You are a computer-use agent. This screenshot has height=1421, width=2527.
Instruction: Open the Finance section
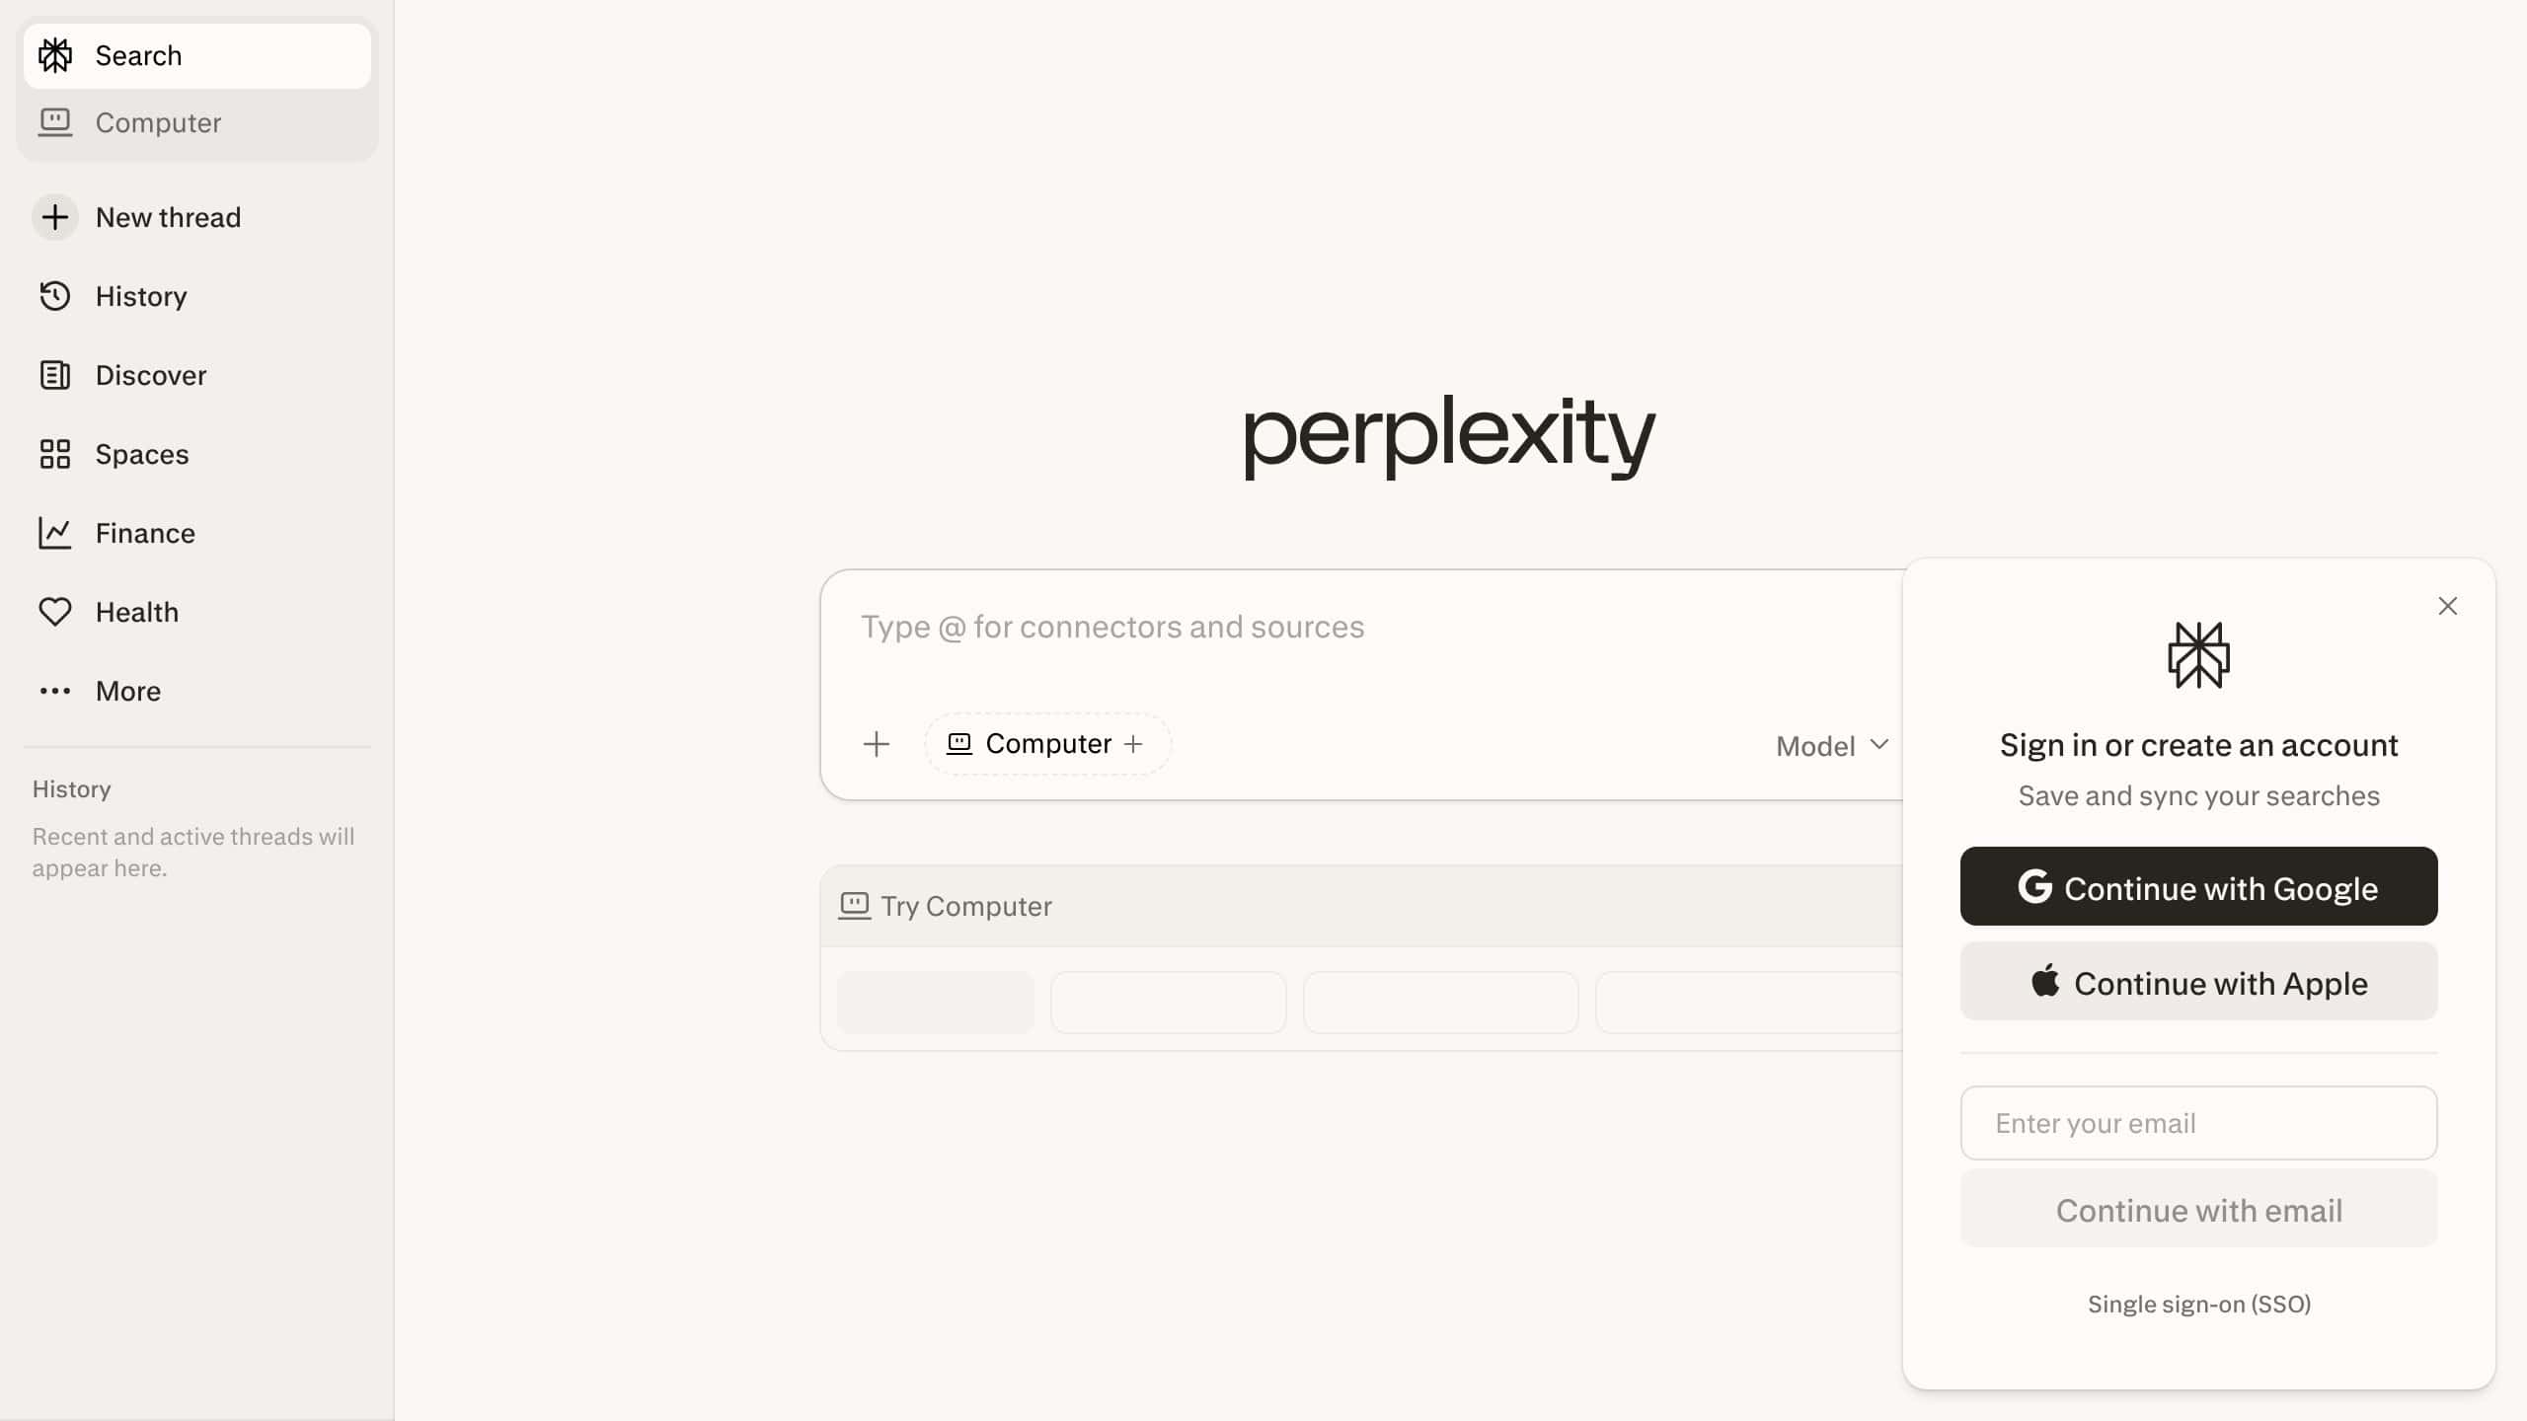click(x=145, y=533)
